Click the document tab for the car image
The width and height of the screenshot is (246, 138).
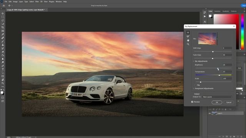click(x=26, y=10)
